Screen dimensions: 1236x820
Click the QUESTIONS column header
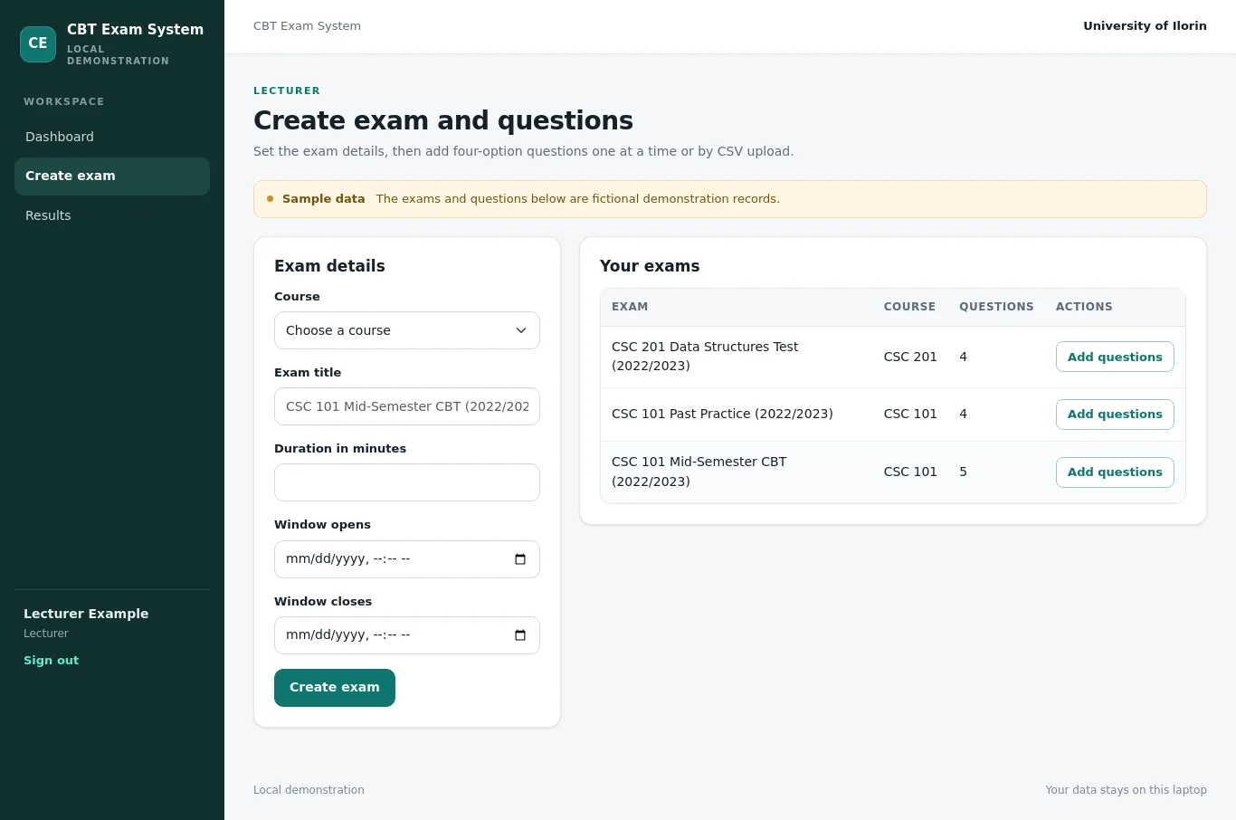[996, 307]
